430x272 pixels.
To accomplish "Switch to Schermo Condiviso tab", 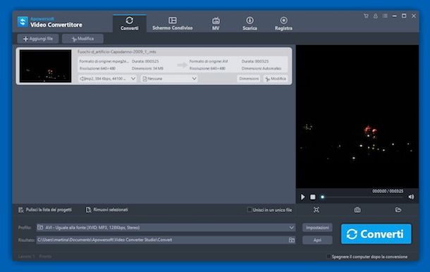I will [x=173, y=23].
